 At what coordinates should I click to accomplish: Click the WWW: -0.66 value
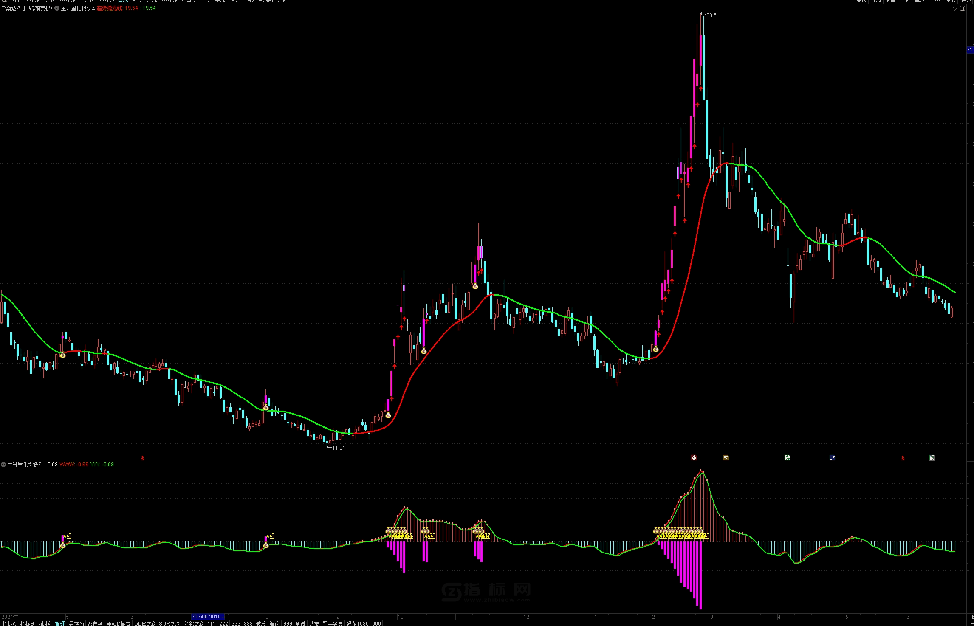(74, 465)
